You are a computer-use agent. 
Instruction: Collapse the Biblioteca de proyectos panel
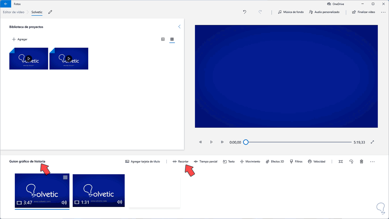coord(179,27)
